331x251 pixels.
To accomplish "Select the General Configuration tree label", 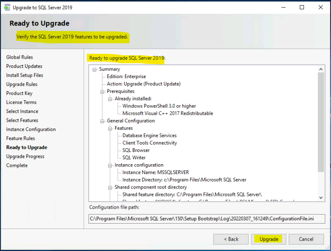I will tap(131, 121).
